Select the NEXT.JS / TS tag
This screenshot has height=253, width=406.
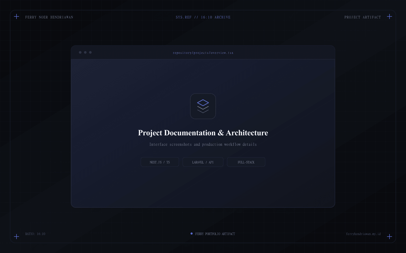(160, 162)
